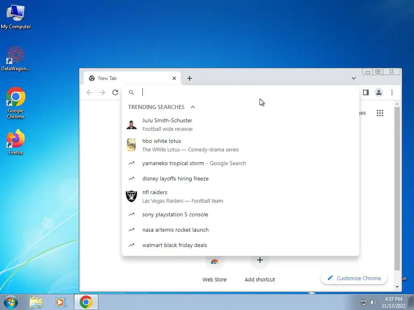Open My Computer desktop icon
Image resolution: width=414 pixels, height=310 pixels.
tap(16, 17)
